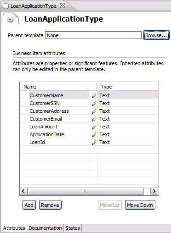
Task: Add a new business item attribute
Action: tap(29, 205)
